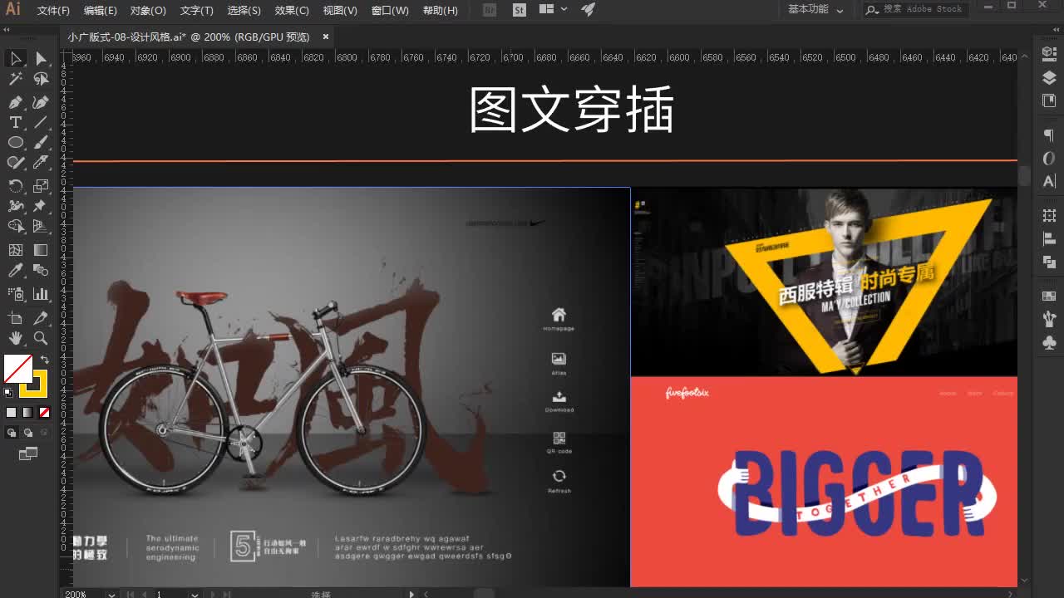Open the 对象(O) menu
This screenshot has height=598, width=1064.
click(x=148, y=10)
